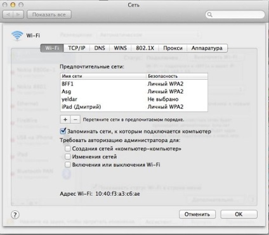269x235 pixels.
Task: Switch to the Wi-Fi tab
Action: (52, 48)
